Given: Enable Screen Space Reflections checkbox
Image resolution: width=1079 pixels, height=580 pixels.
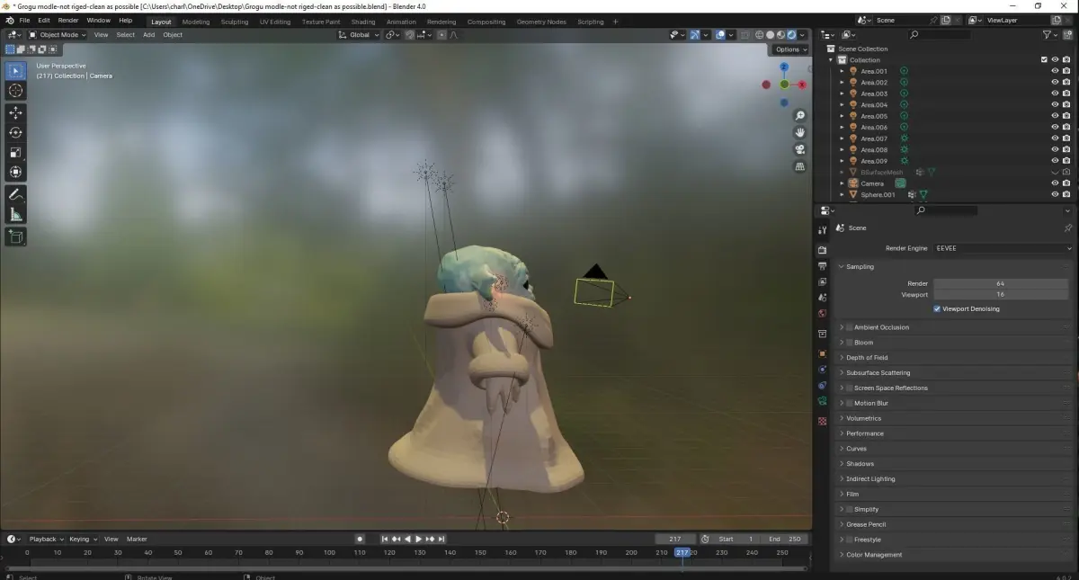Looking at the screenshot, I should point(849,388).
